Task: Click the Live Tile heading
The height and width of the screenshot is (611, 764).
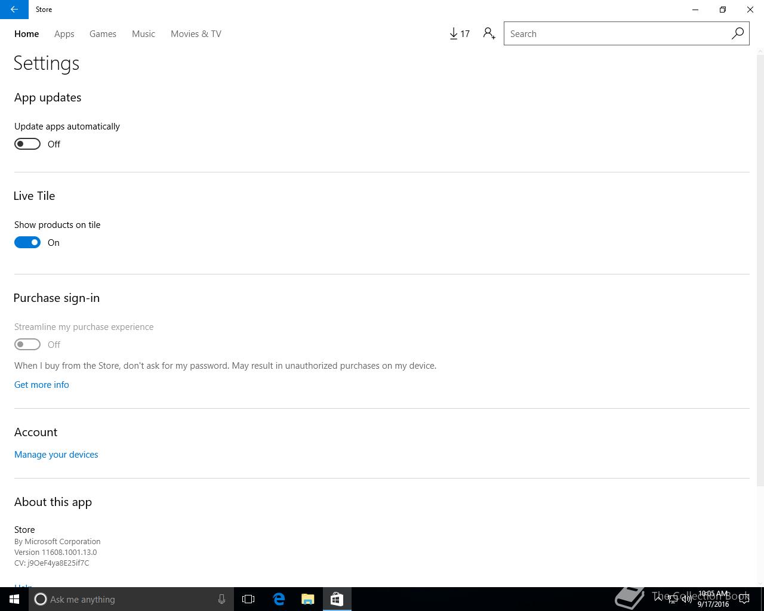Action: (35, 196)
